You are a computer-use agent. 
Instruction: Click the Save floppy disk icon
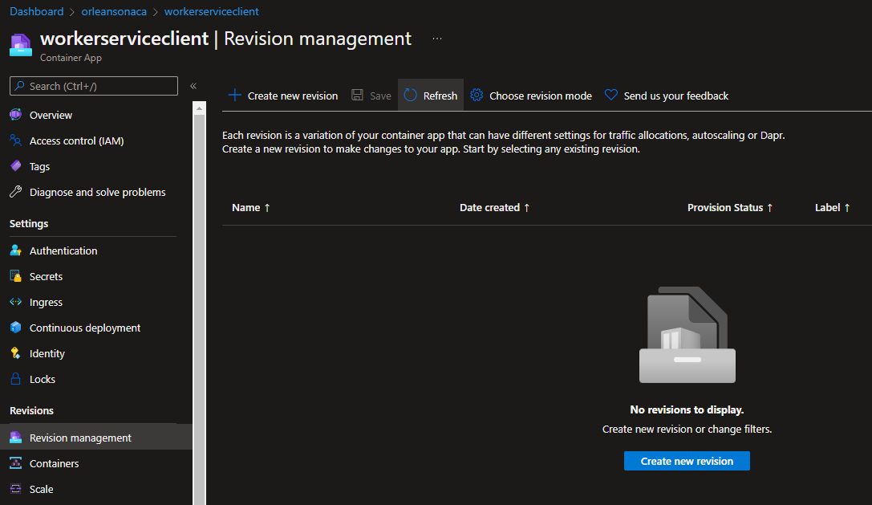click(x=357, y=96)
